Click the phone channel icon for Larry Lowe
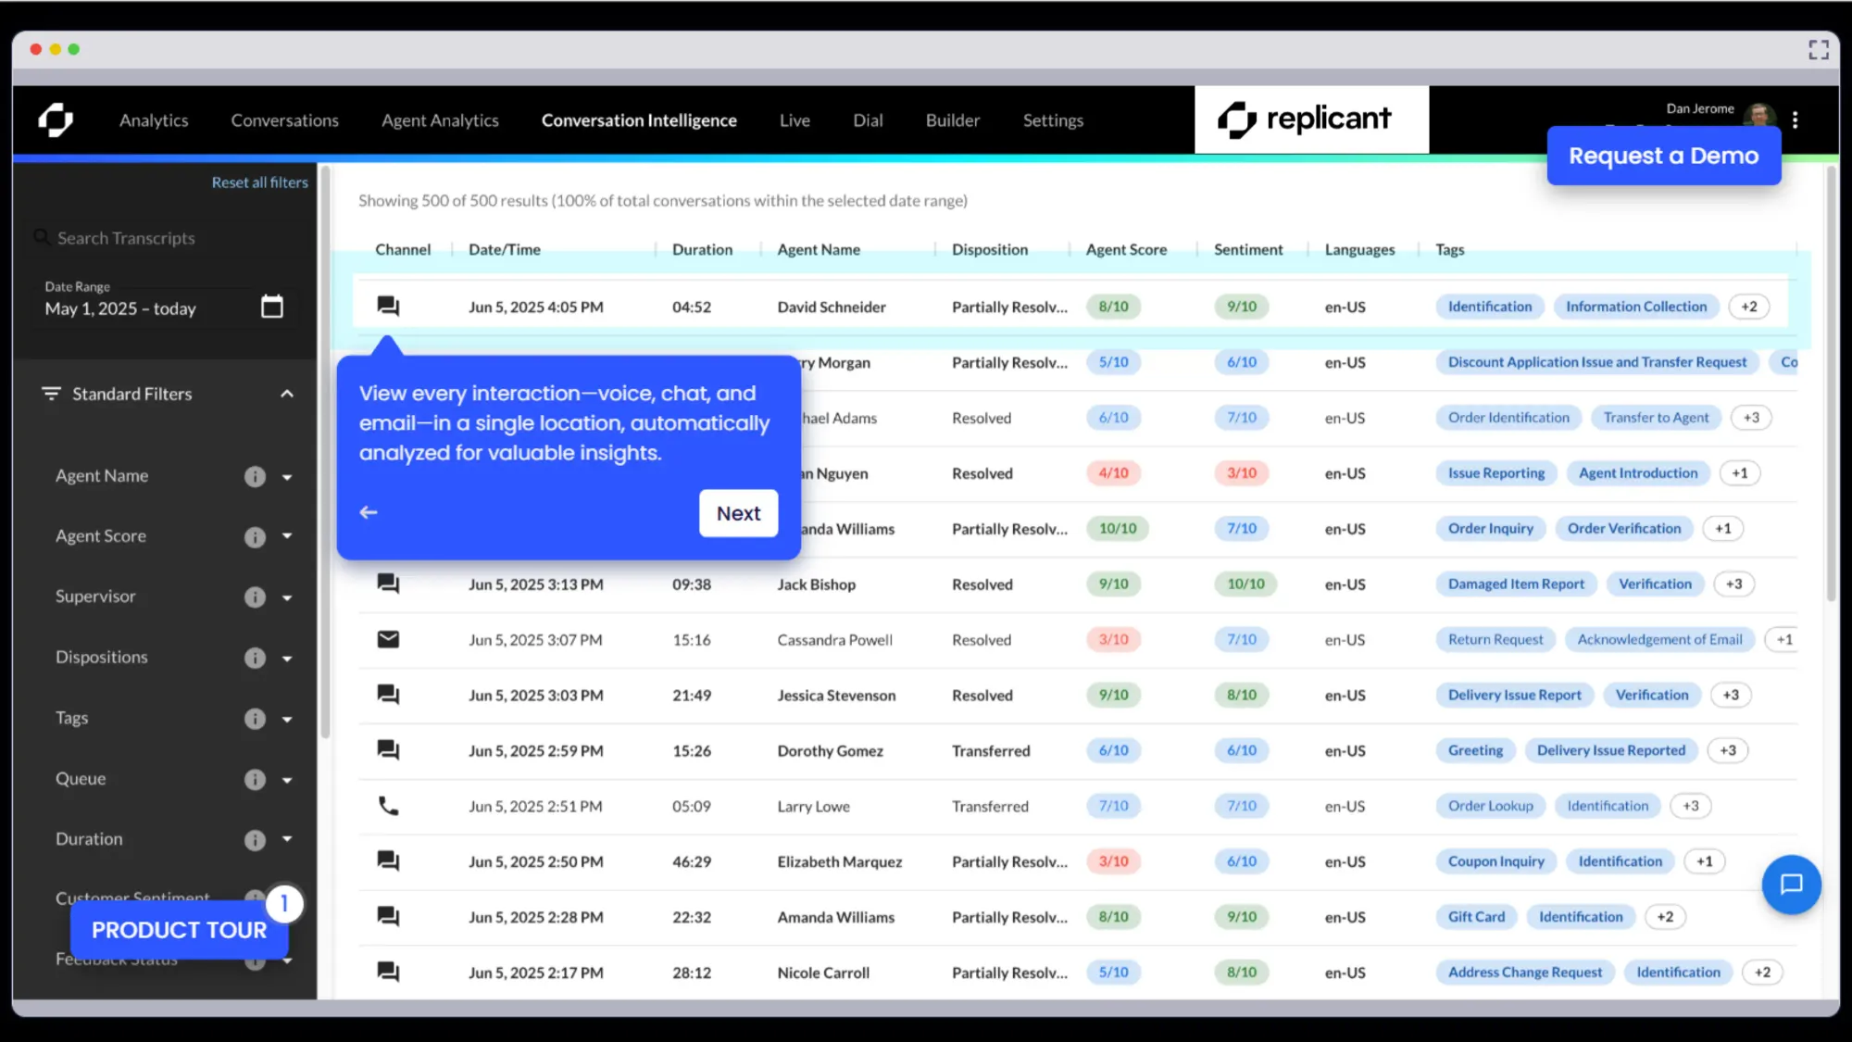1852x1042 pixels. (388, 806)
